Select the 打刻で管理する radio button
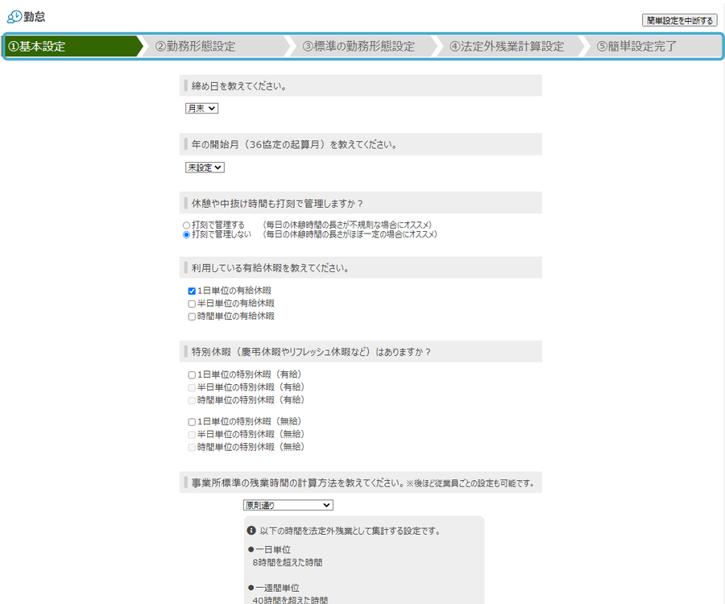This screenshot has width=725, height=604. click(187, 225)
